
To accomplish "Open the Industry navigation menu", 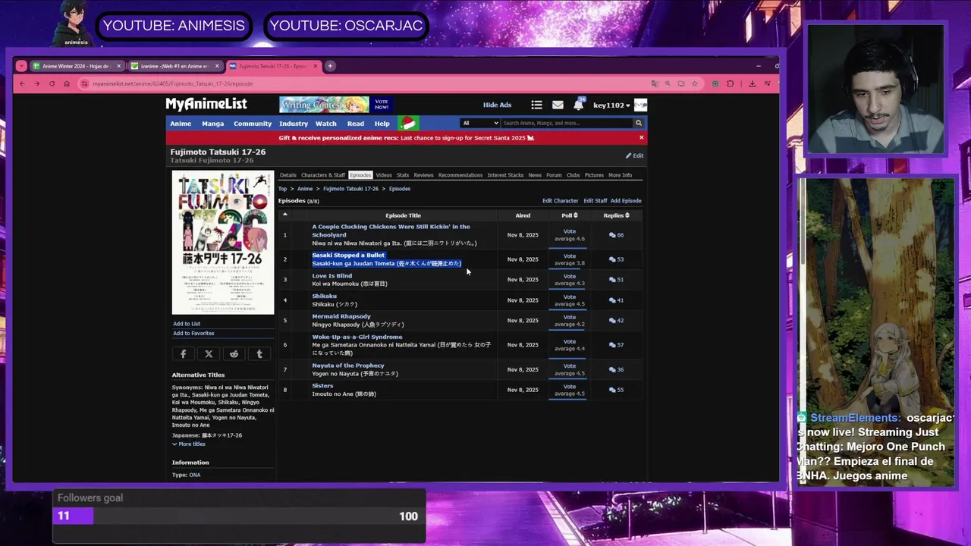I will [x=294, y=124].
